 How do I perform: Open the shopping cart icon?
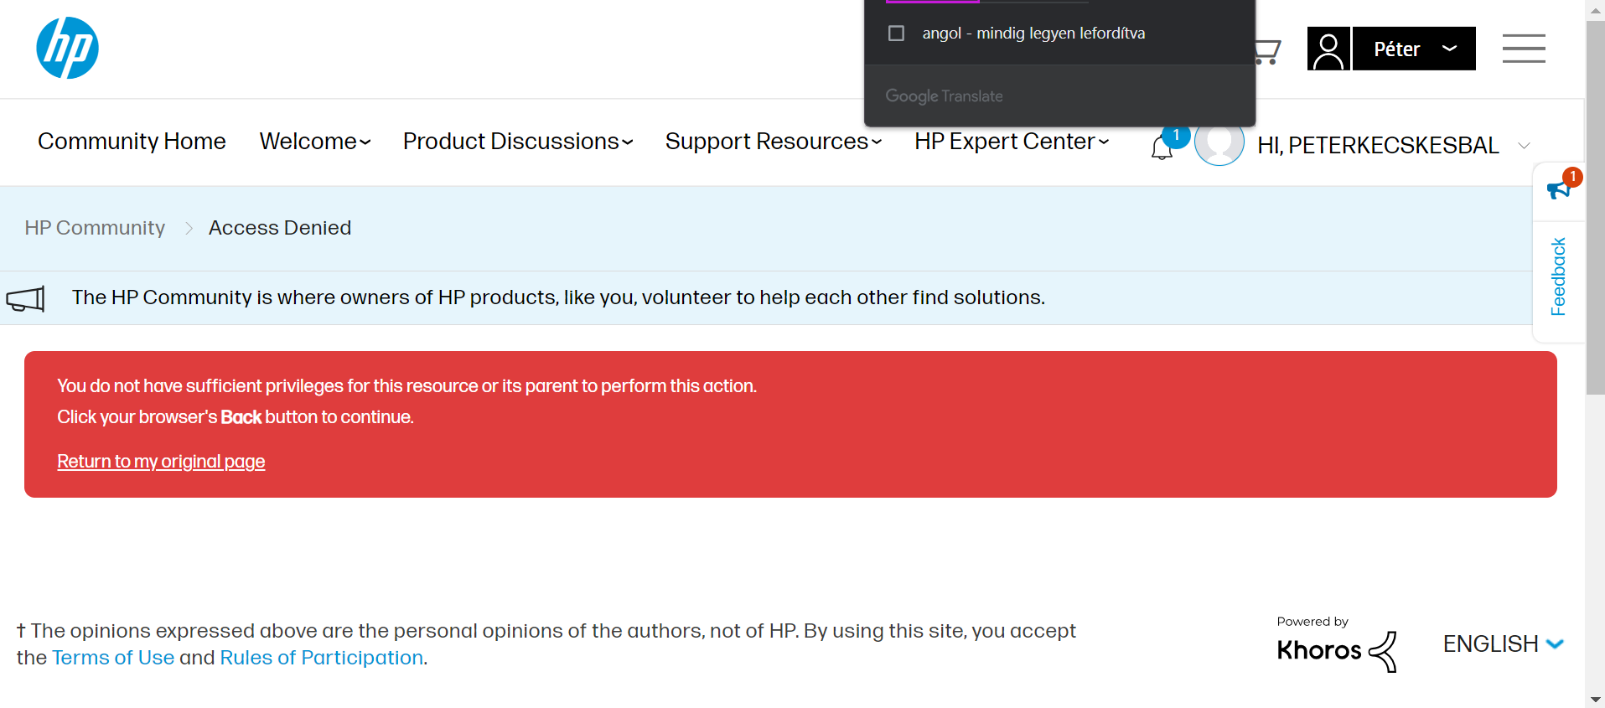(x=1268, y=51)
